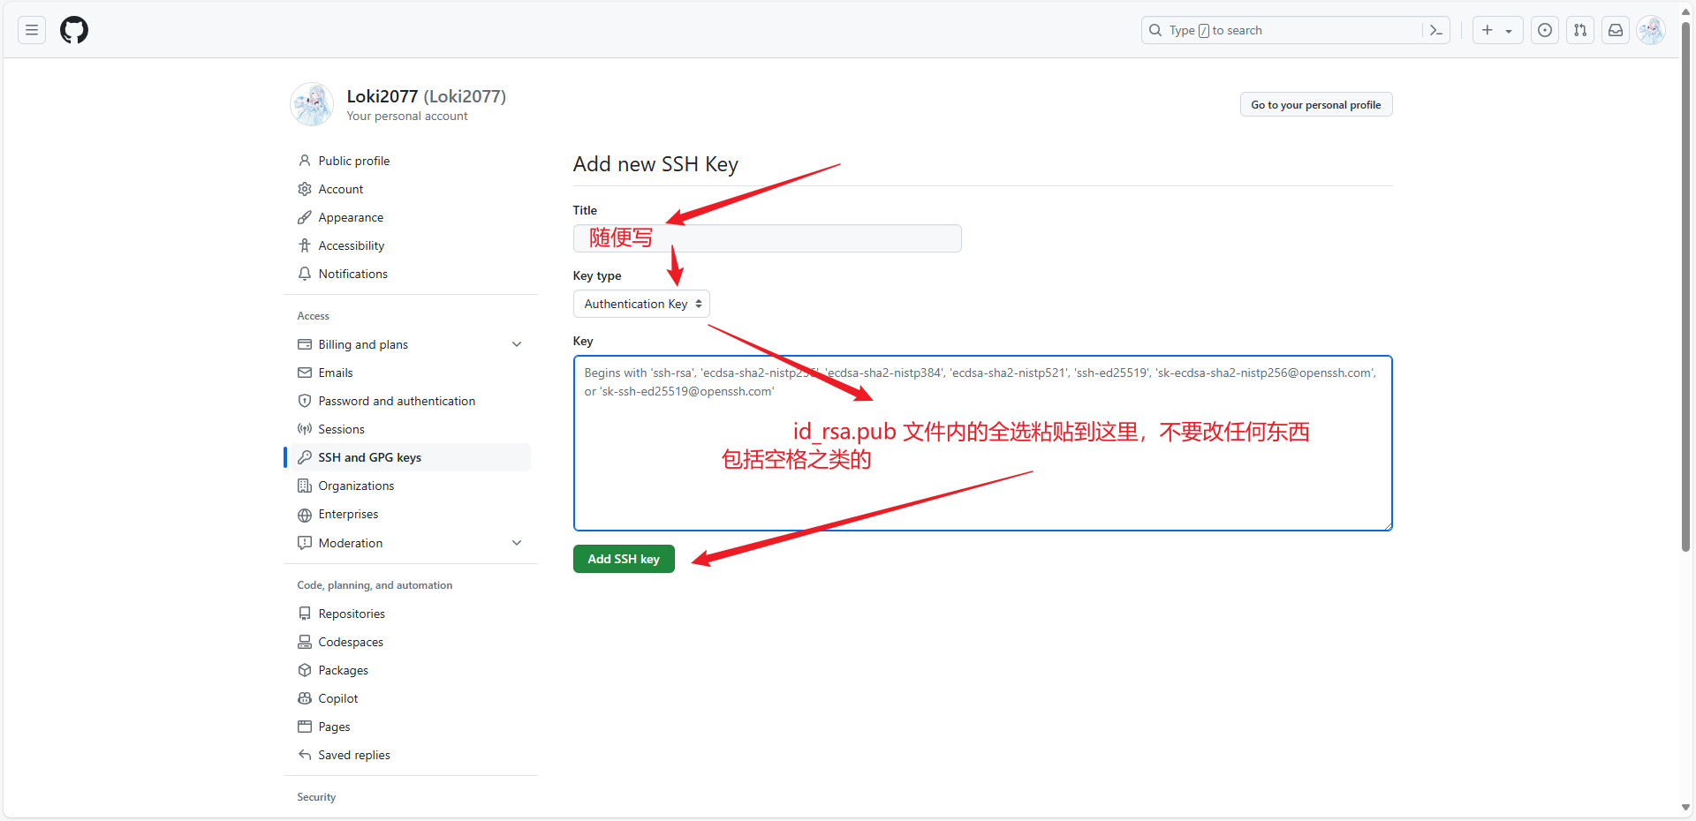Viewport: 1696px width, 821px height.
Task: Expand the Moderation section chevron
Action: tap(517, 543)
